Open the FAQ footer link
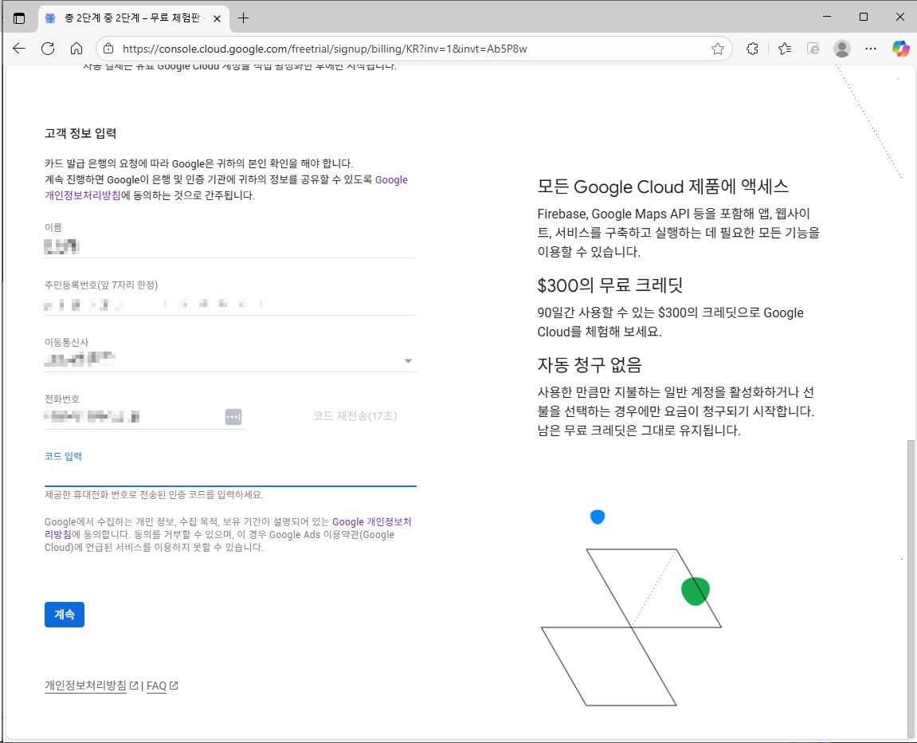 156,685
